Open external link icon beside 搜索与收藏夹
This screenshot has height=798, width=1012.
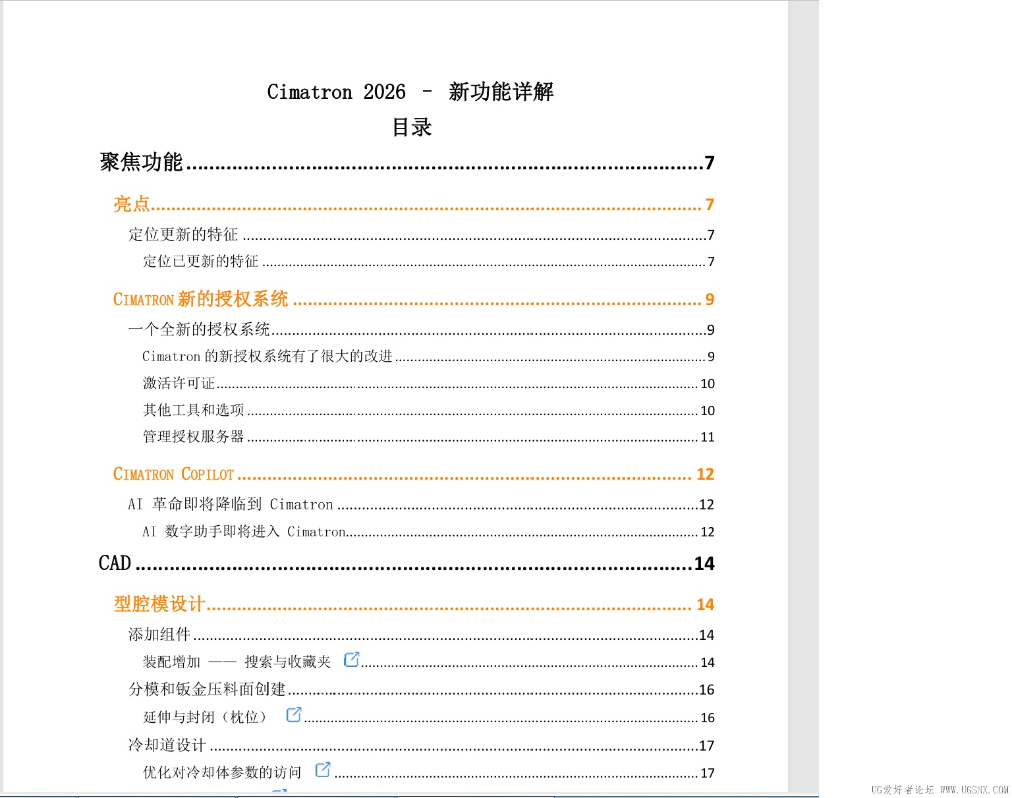pos(352,659)
